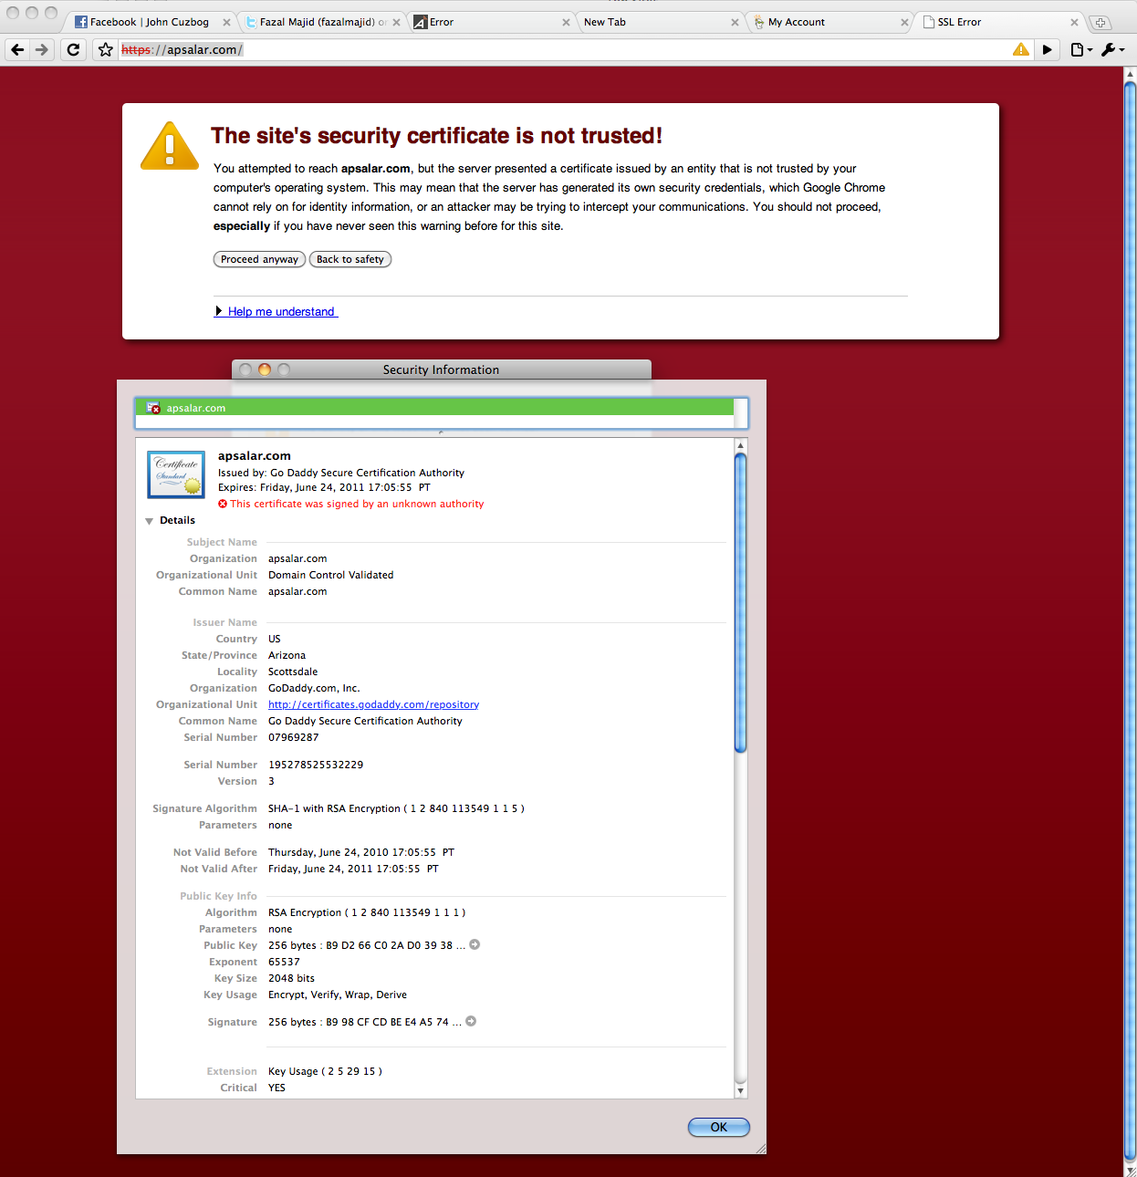This screenshot has height=1177, width=1137.
Task: Bookmark the page using the star icon
Action: pyautogui.click(x=106, y=50)
